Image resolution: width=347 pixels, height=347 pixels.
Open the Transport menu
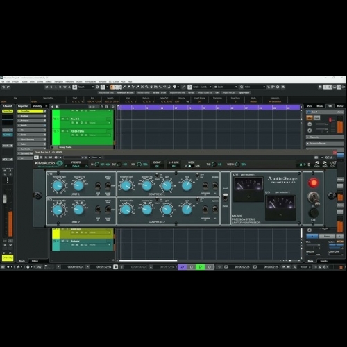(x=58, y=82)
